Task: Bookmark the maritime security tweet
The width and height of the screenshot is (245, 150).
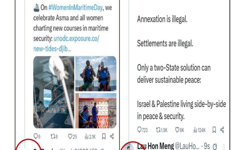Action: click(x=104, y=136)
